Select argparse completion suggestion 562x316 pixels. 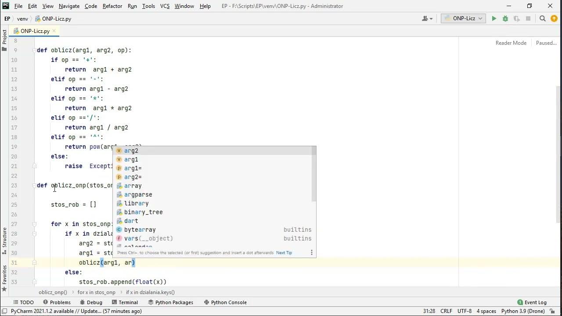[213, 194]
